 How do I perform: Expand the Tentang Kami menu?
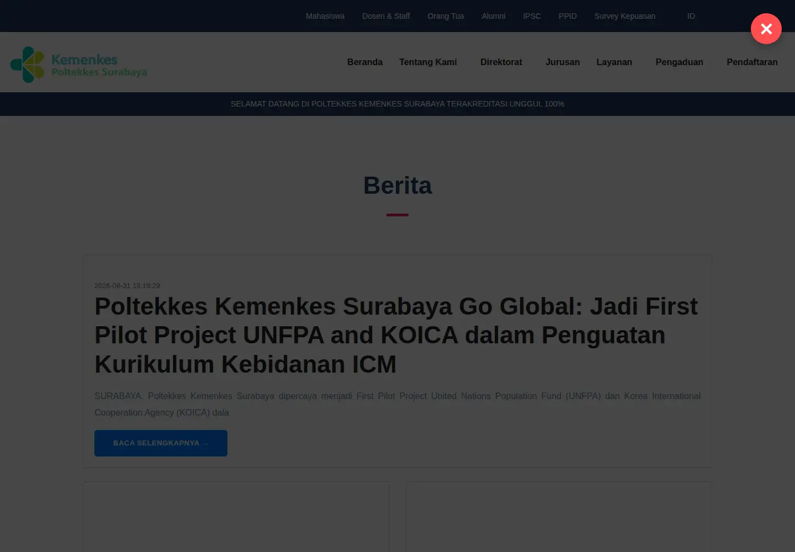click(428, 62)
